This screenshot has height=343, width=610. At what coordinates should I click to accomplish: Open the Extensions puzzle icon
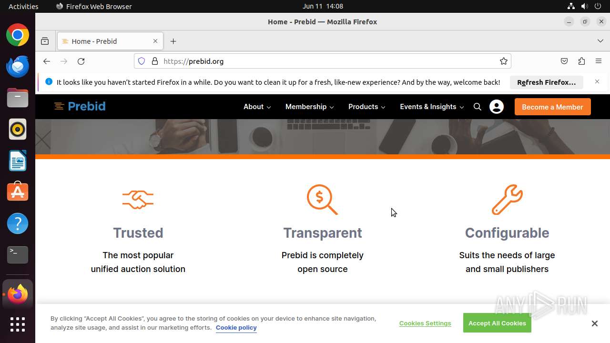coord(581,61)
